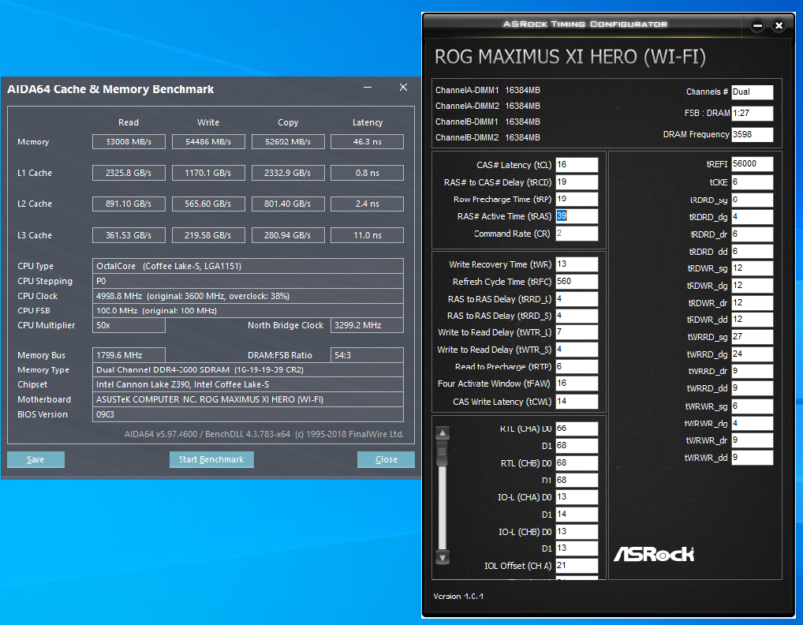Click the tREFI value field
803x625 pixels.
click(x=752, y=164)
